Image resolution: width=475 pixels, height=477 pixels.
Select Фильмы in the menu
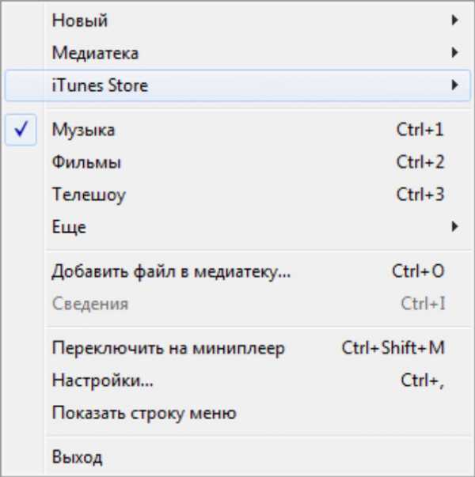tap(86, 162)
